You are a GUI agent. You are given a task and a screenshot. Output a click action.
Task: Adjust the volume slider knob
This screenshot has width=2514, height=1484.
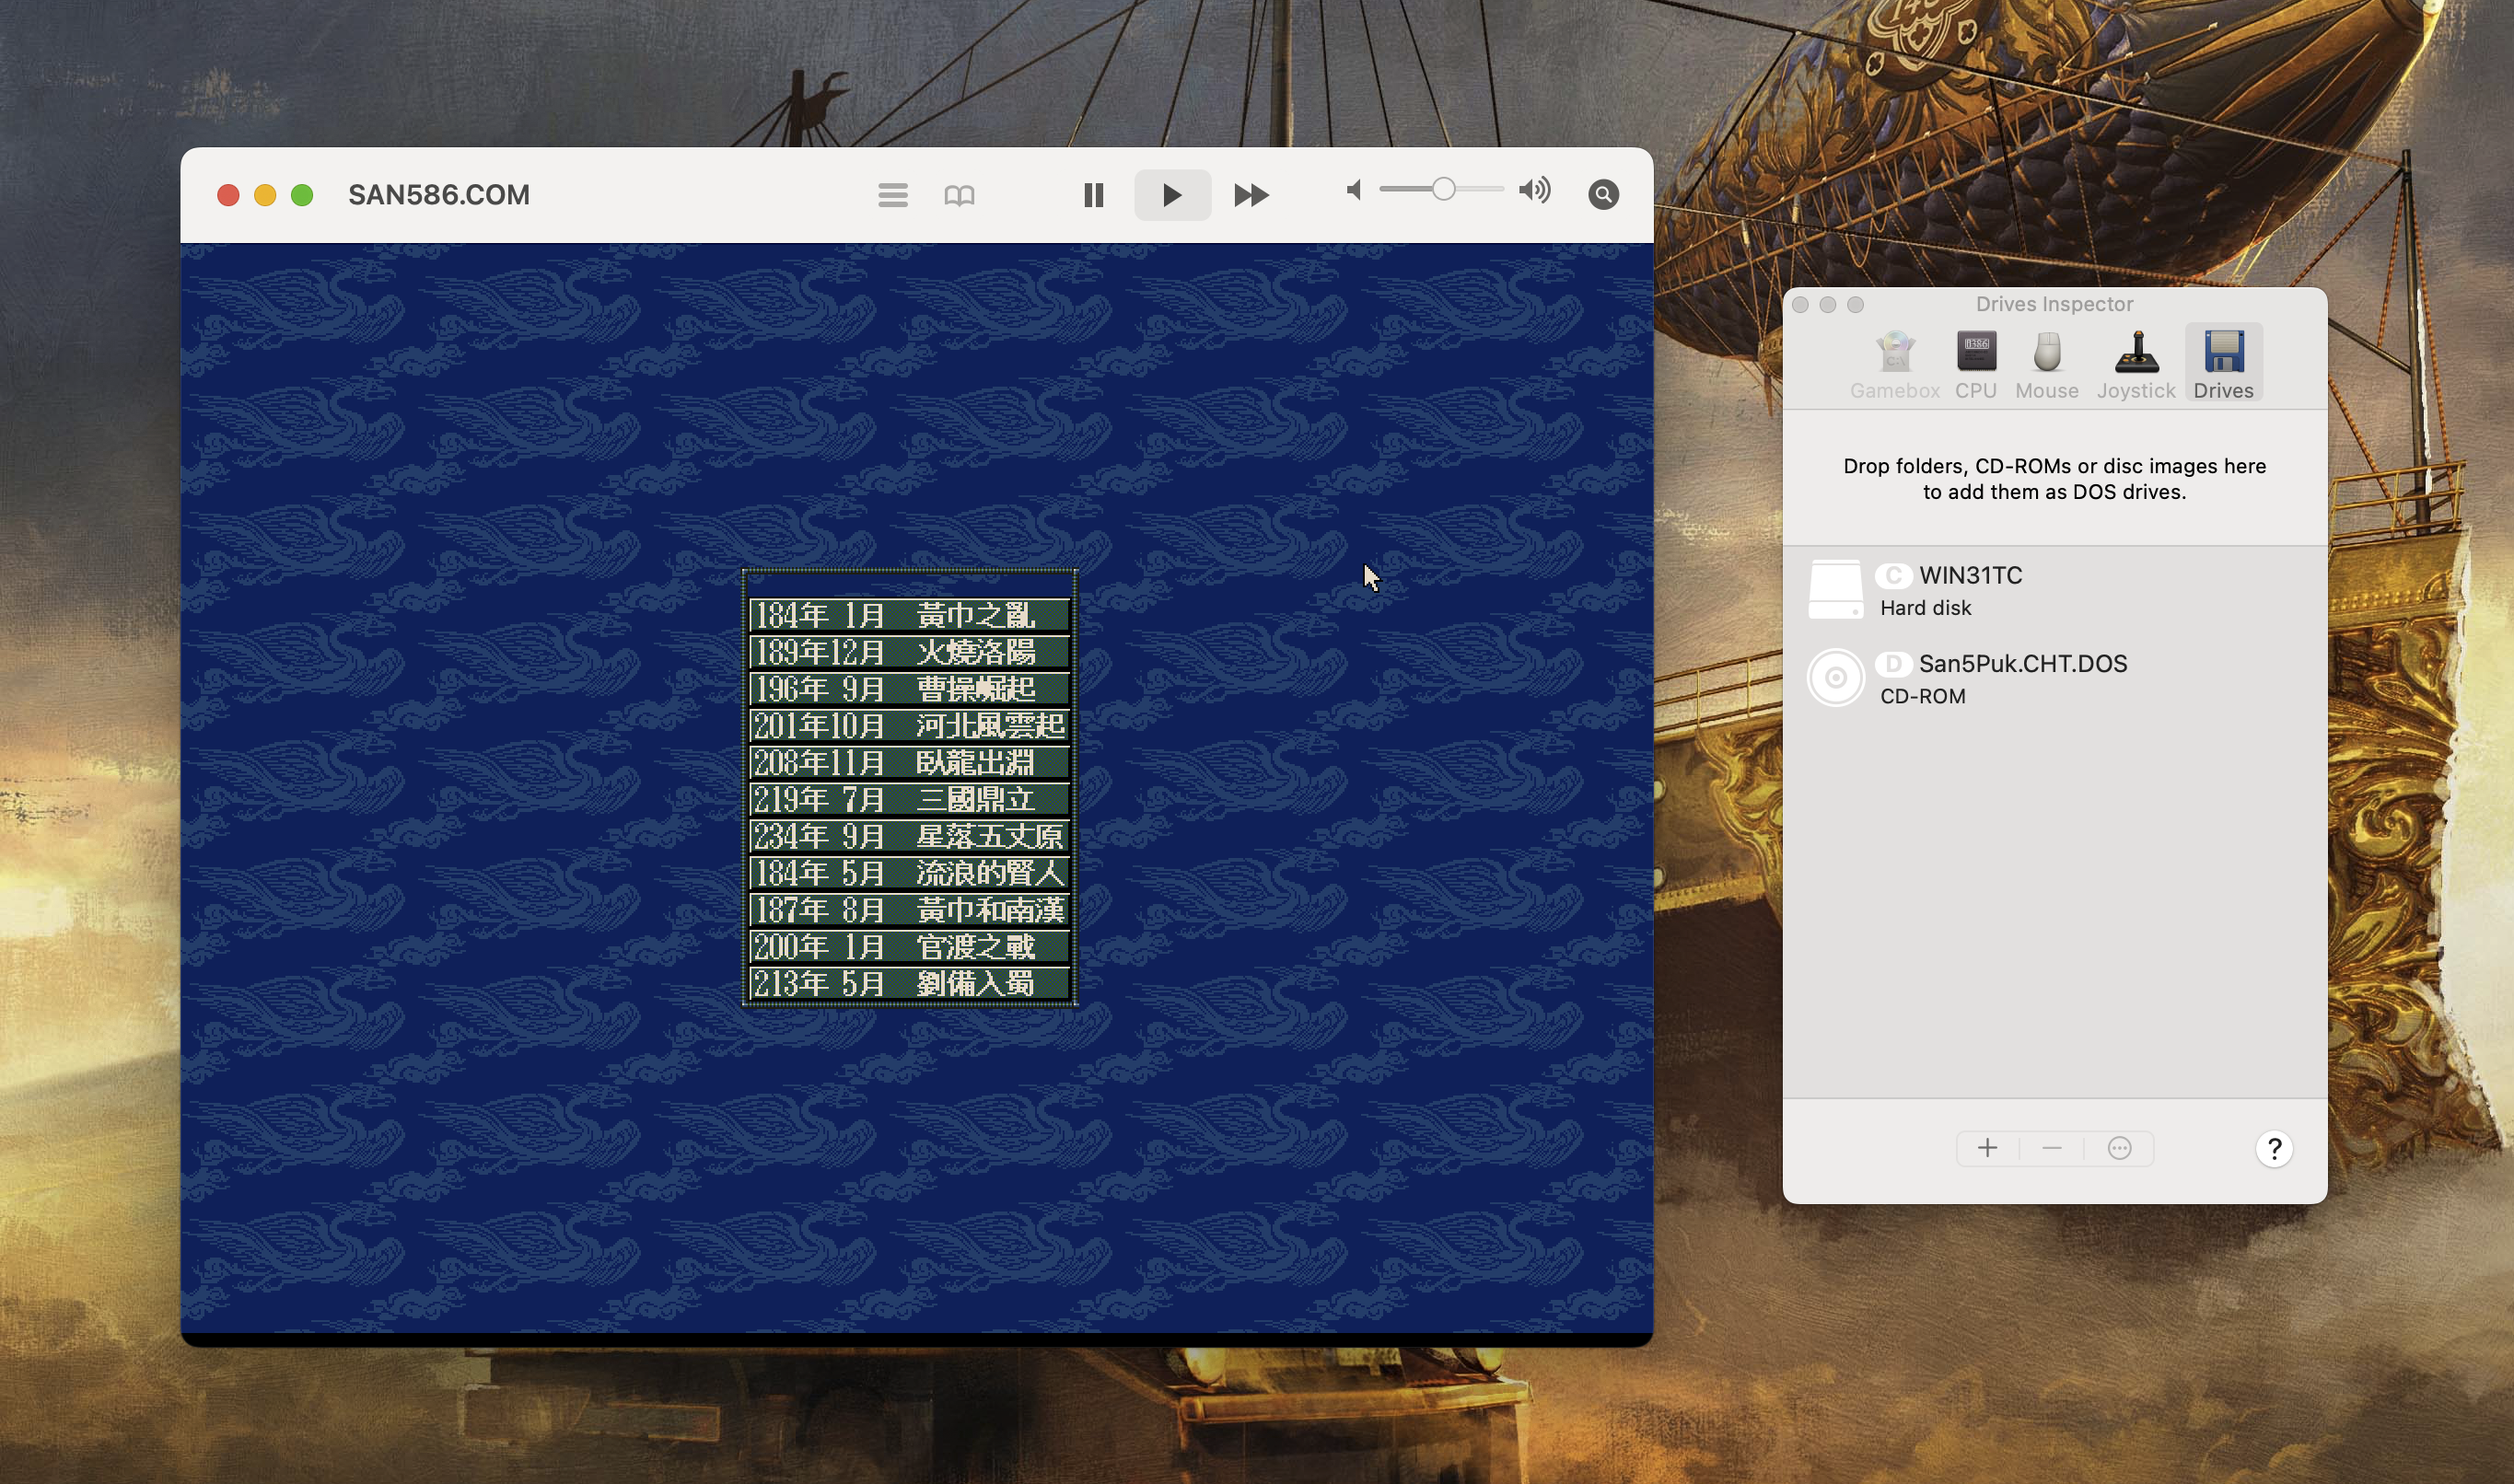[1442, 190]
